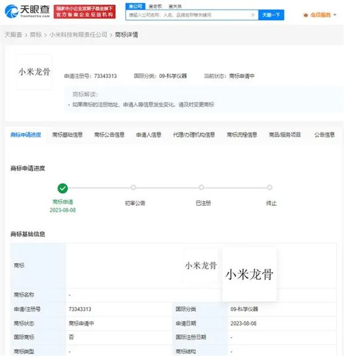Go to 天眼查 breadcrumb home link

pos(13,35)
